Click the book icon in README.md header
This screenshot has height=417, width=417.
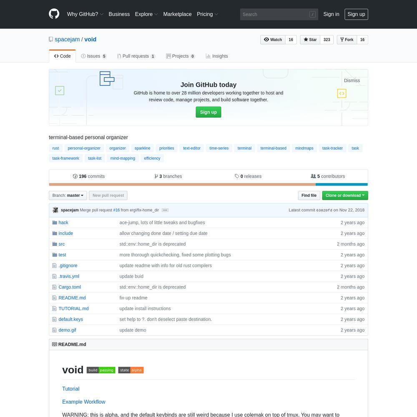55,344
